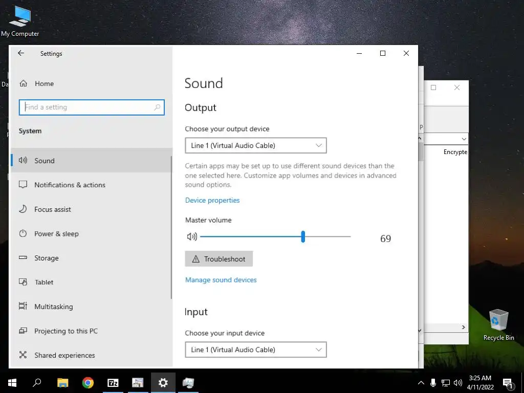
Task: Focus the Find a setting search box
Action: 92,107
